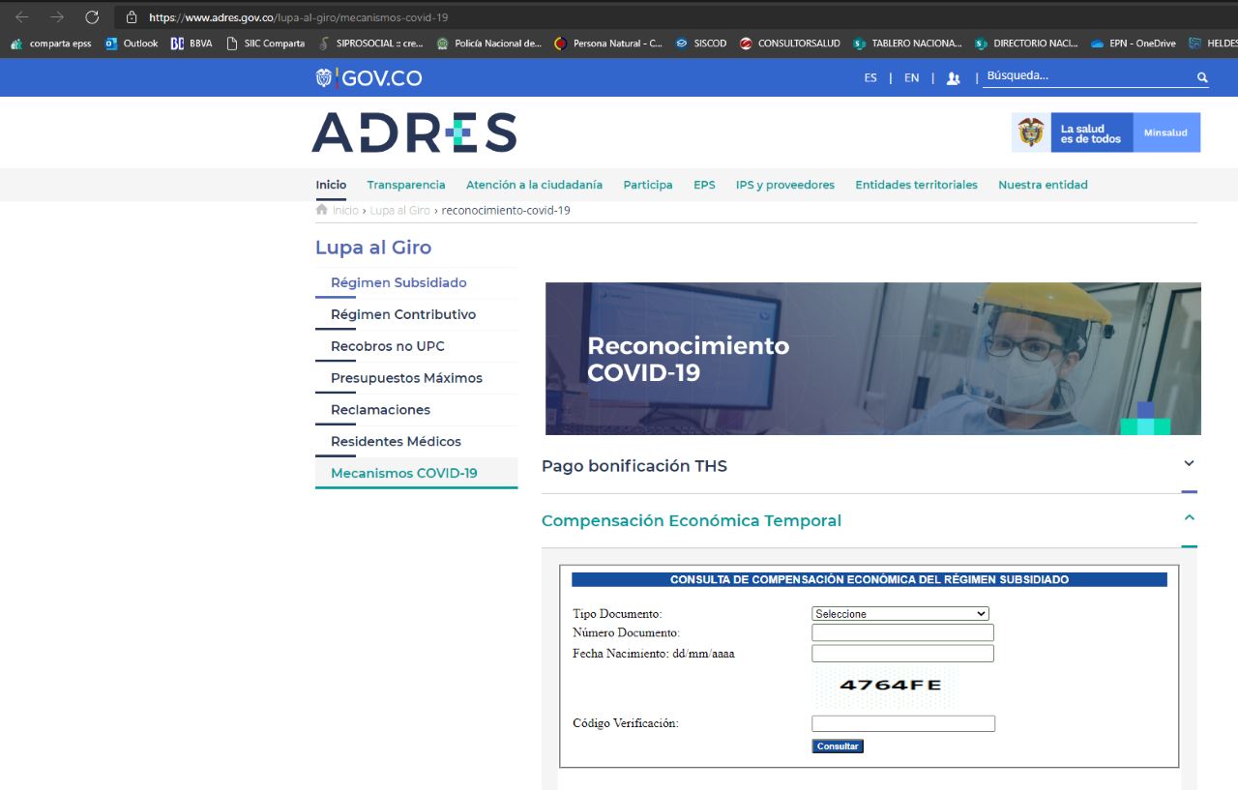Click the home icon in breadcrumb
The height and width of the screenshot is (790, 1238).
point(321,210)
